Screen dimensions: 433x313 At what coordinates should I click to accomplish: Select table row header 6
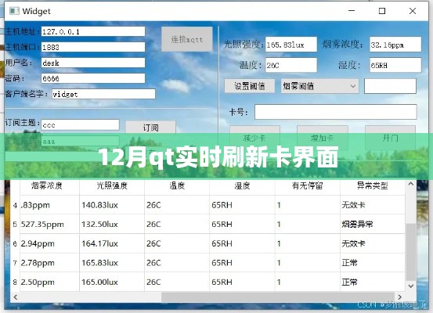[x=15, y=243]
